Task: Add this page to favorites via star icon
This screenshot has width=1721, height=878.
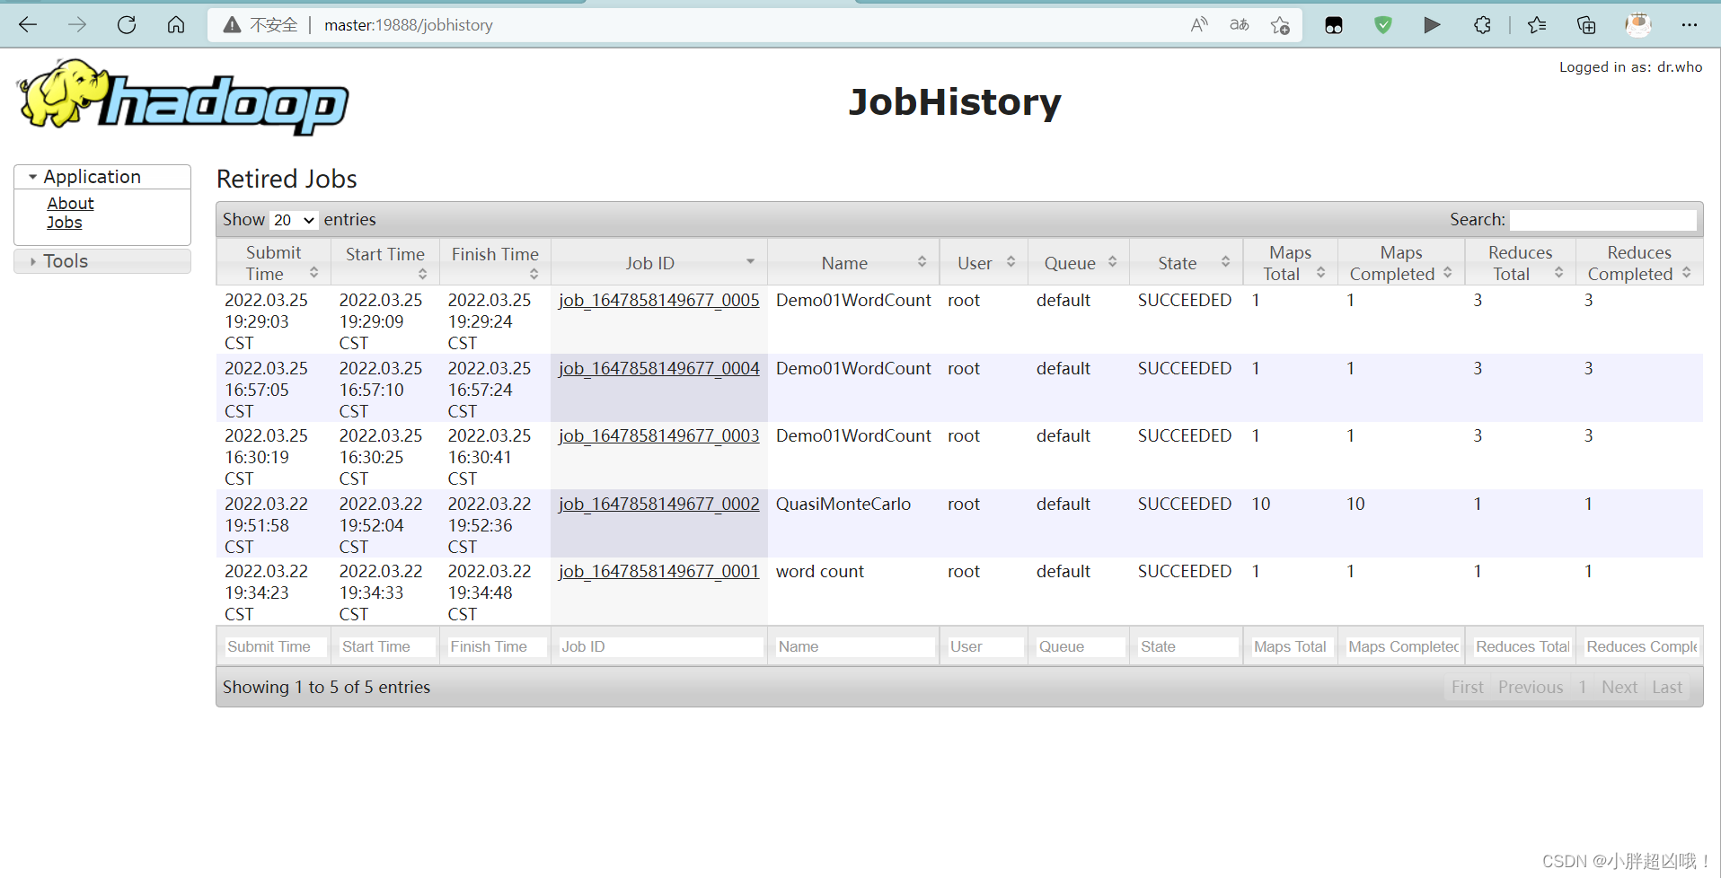Action: (1281, 25)
